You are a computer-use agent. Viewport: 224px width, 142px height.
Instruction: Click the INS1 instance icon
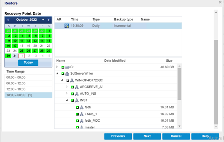coord(77,100)
